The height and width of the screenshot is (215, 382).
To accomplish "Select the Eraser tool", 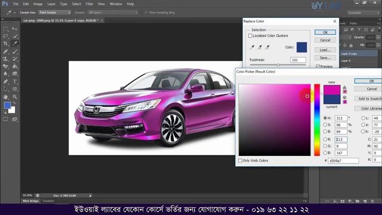I will (x=5, y=66).
